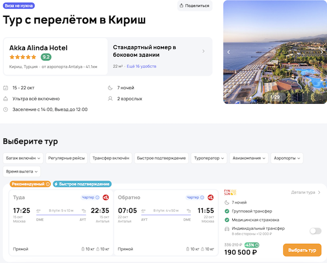Open the Ещё 16 удобств link
This screenshot has width=327, height=263.
142,66
